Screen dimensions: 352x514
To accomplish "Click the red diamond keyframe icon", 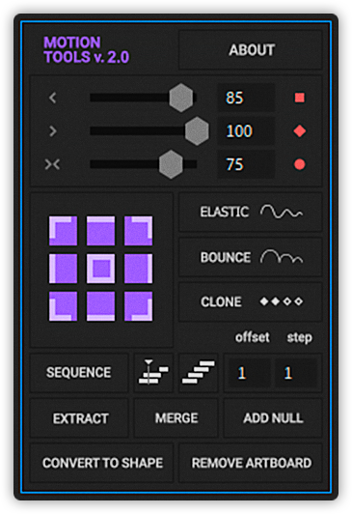I will tap(300, 131).
